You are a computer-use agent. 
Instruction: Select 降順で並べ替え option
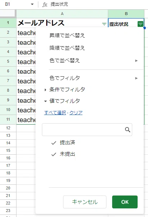click(x=67, y=48)
